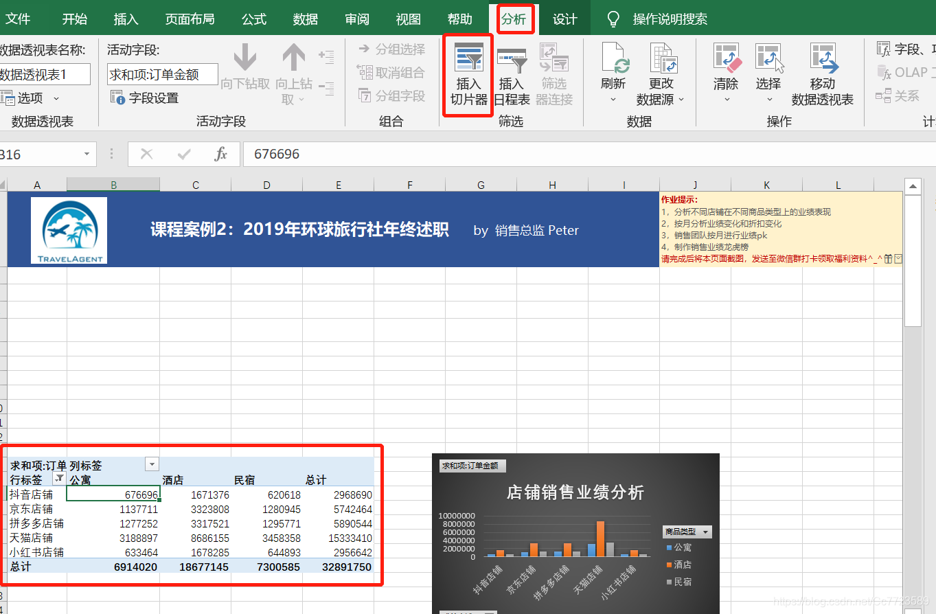This screenshot has width=936, height=614.
Task: Switch to the View (视图) tab
Action: [x=408, y=19]
